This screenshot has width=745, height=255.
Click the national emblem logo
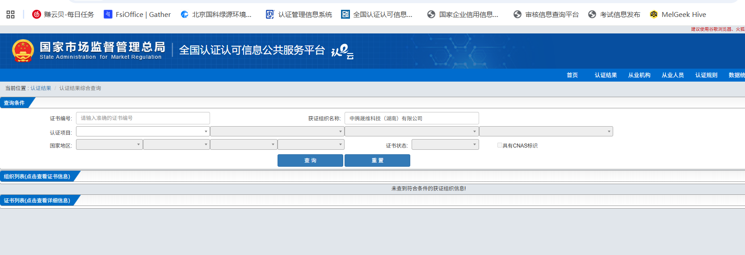(x=23, y=50)
